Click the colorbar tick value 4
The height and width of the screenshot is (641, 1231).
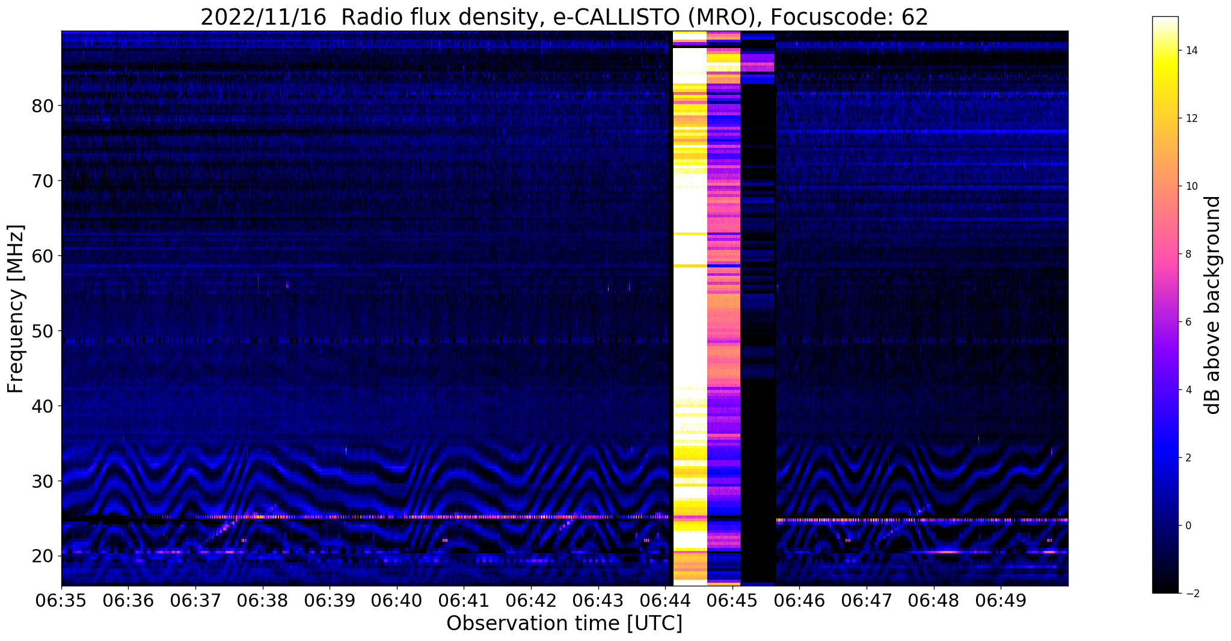pyautogui.click(x=1187, y=390)
